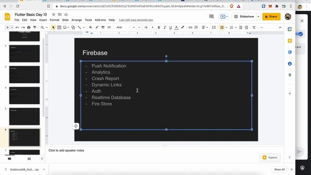Open comment history speech bubble

tap(211, 17)
